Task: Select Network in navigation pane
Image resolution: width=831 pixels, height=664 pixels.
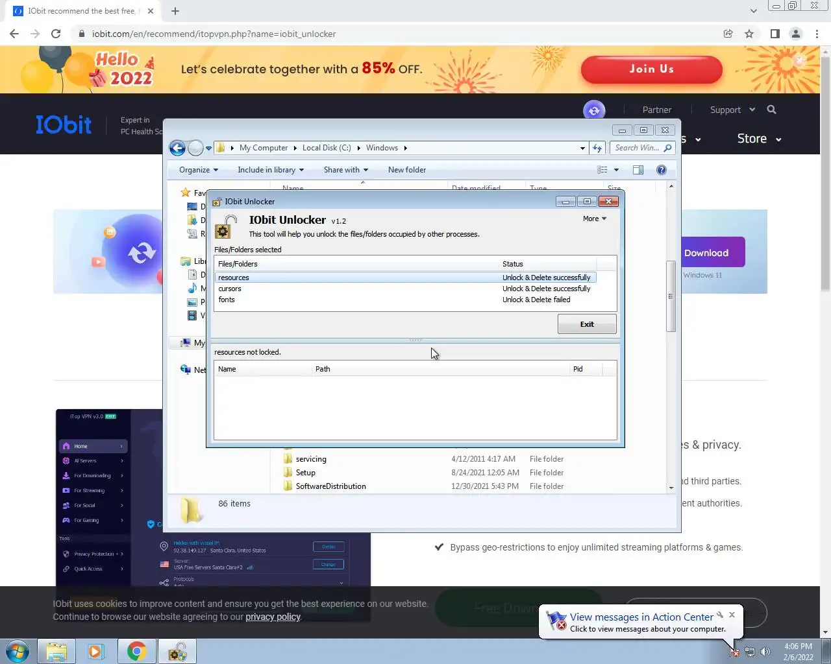Action: [x=193, y=370]
